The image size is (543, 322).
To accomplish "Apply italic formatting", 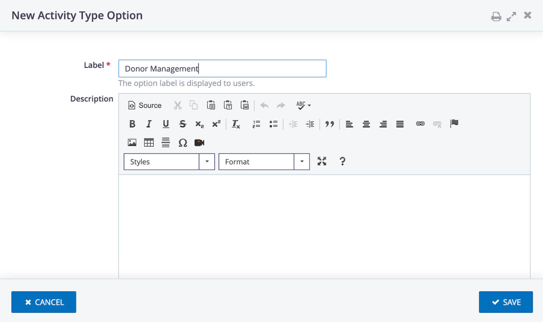I will click(149, 124).
